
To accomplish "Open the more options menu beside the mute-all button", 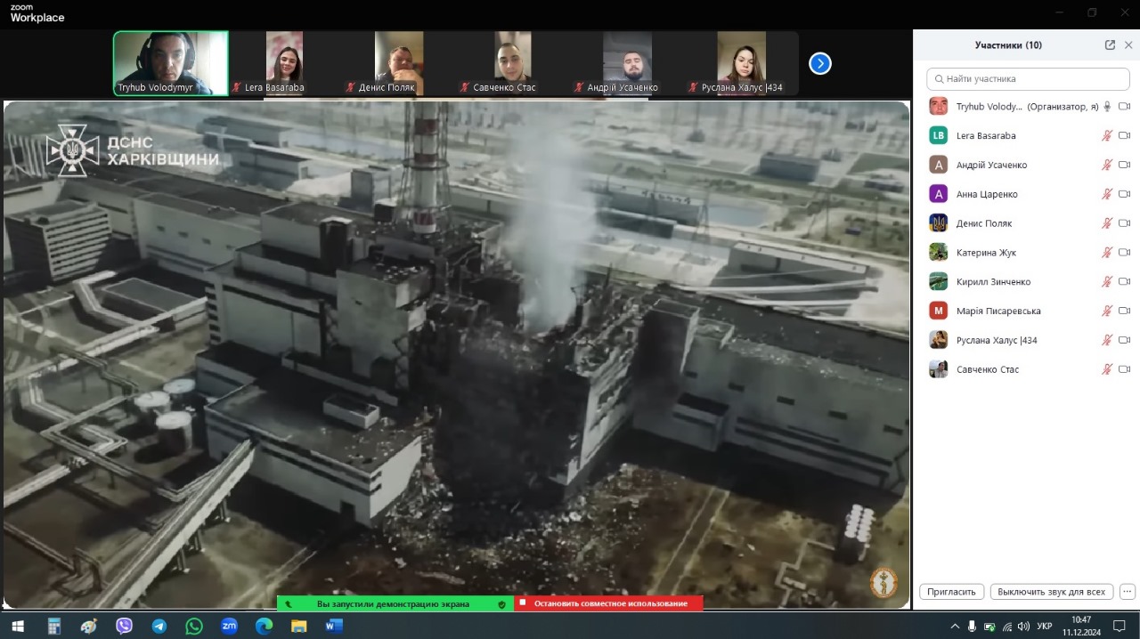I will 1127,592.
